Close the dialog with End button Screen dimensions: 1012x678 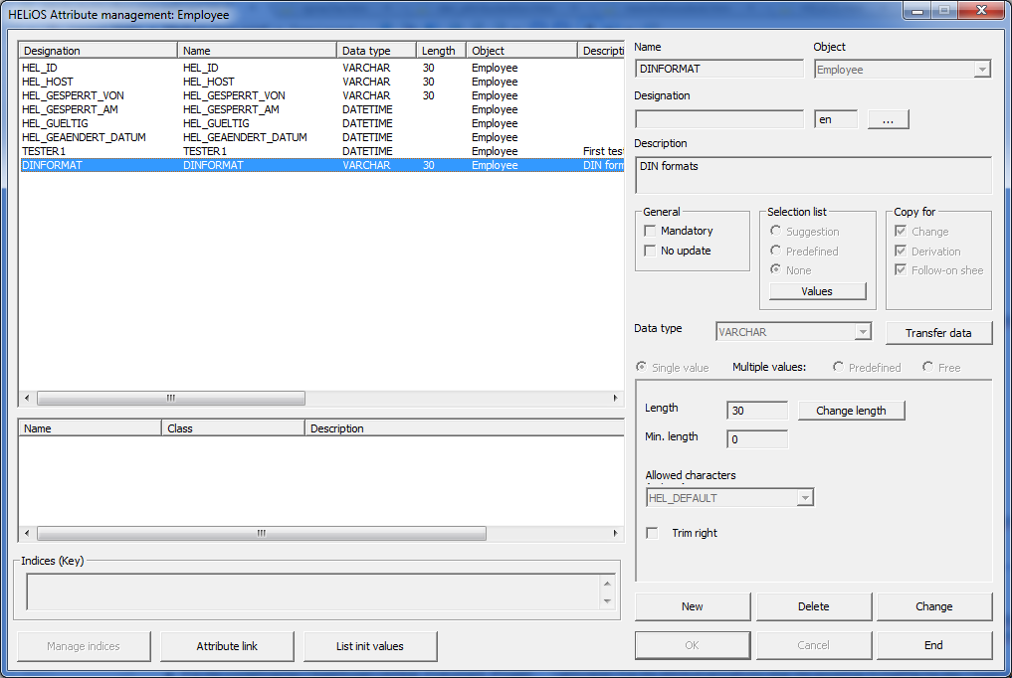[933, 645]
